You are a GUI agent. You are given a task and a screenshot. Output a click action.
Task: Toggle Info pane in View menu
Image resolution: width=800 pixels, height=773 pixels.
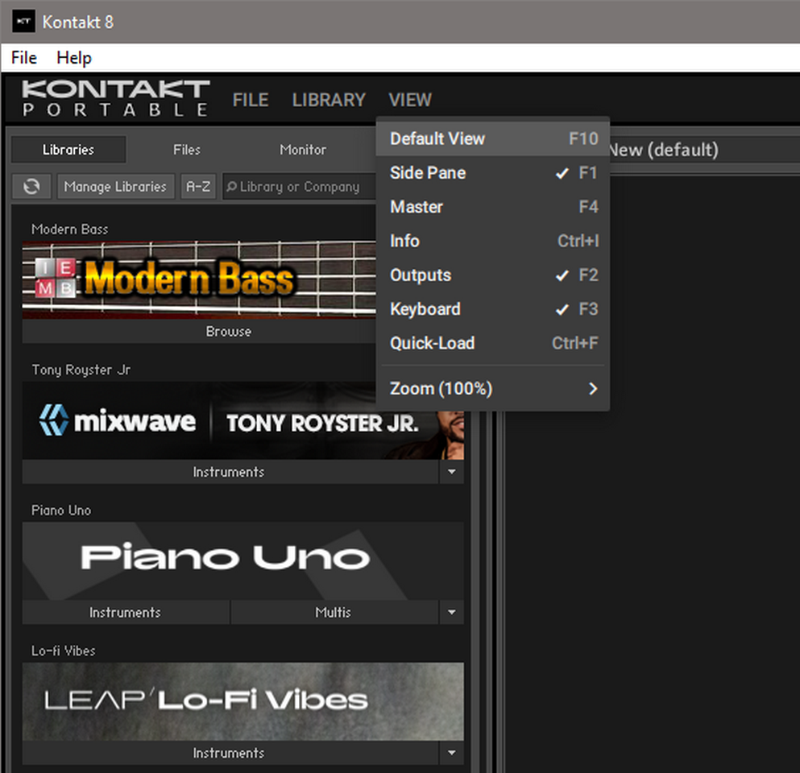[493, 242]
